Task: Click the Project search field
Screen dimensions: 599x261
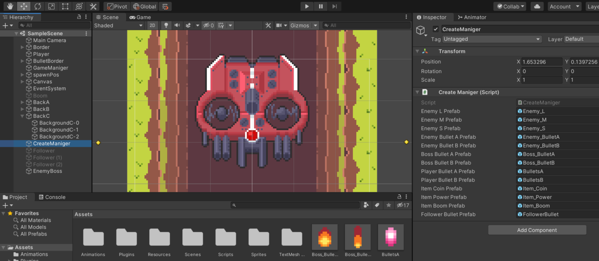Action: pos(296,205)
